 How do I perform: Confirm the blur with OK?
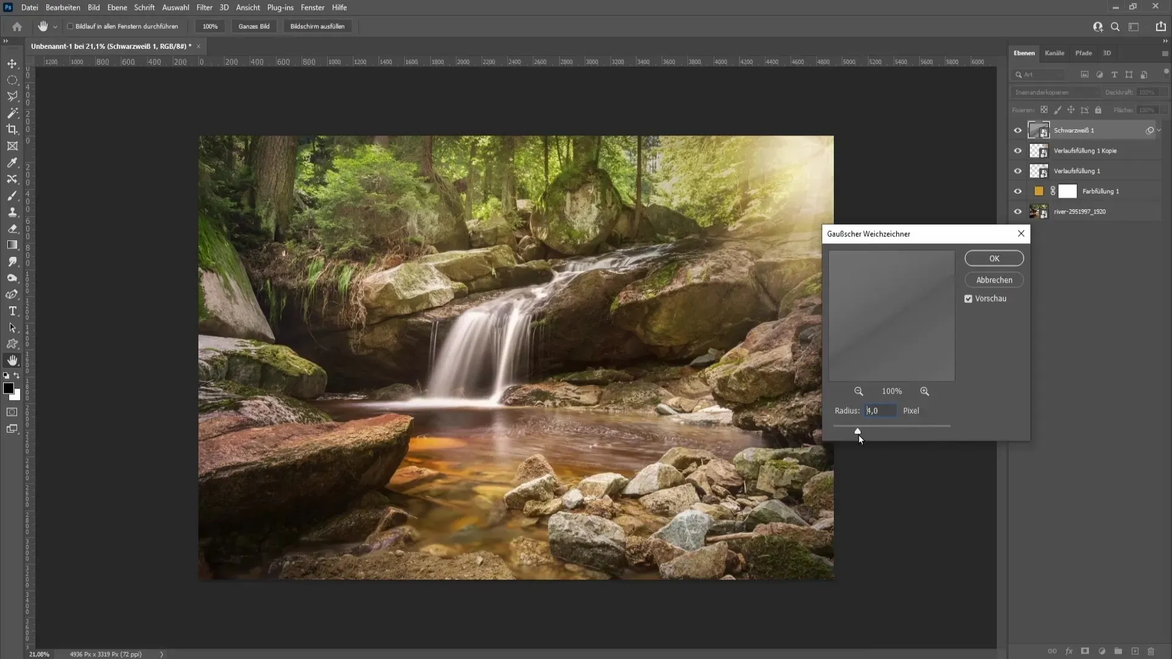(994, 259)
